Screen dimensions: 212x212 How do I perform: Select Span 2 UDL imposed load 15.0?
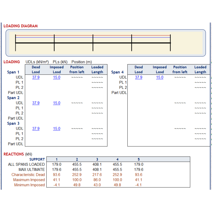coord(57,103)
